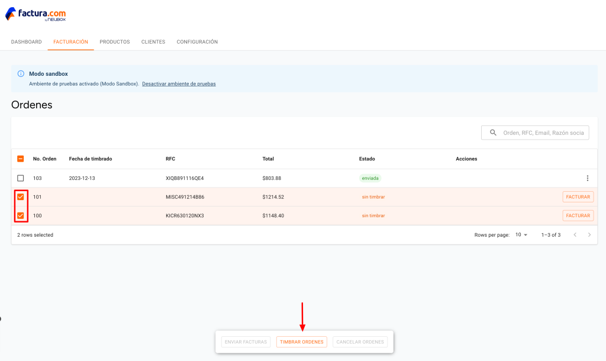Image resolution: width=606 pixels, height=361 pixels.
Task: Click the Timbrar Ordenes button
Action: tap(301, 342)
